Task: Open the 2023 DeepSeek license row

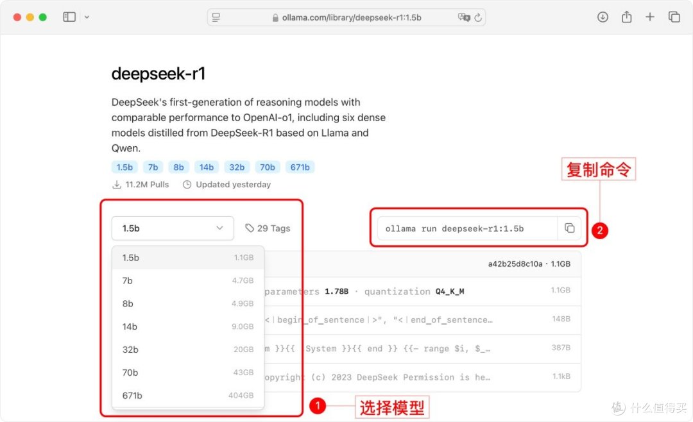Action: [422, 377]
